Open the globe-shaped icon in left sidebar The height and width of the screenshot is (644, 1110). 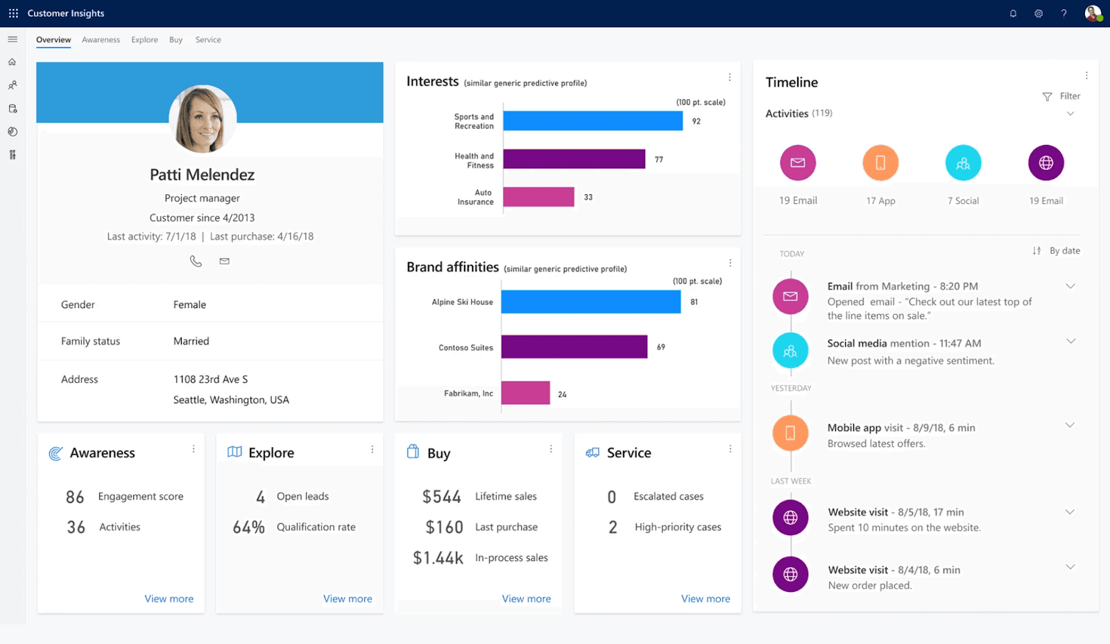pyautogui.click(x=12, y=132)
